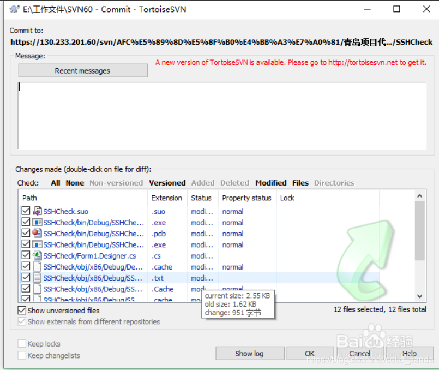Uncheck SSHCheck.suo file checkbox
Viewport: 439px width, 370px height.
(26, 211)
